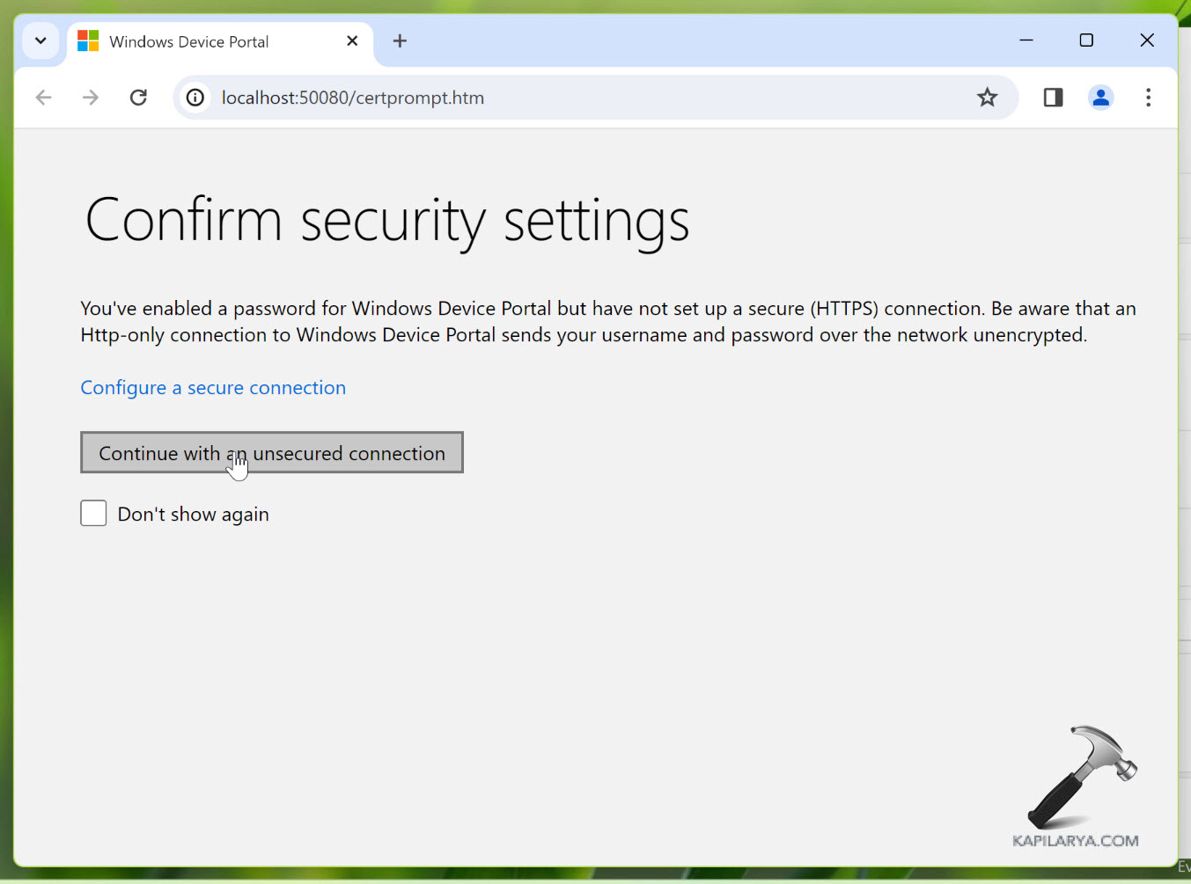This screenshot has height=884, width=1191.
Task: Open the tab search dropdown chevron
Action: 40,41
